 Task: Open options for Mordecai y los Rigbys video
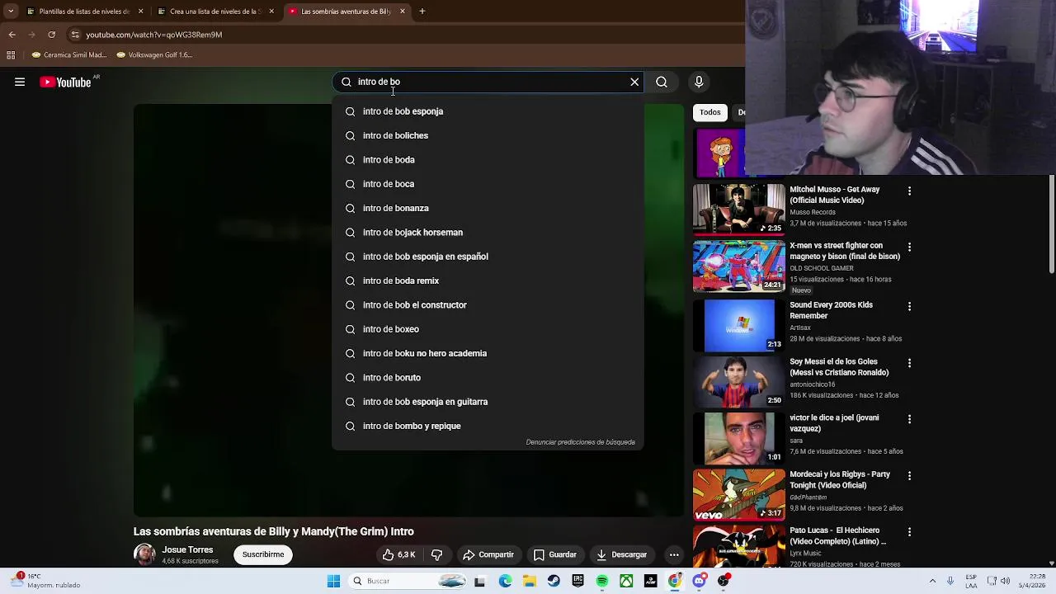pos(909,476)
